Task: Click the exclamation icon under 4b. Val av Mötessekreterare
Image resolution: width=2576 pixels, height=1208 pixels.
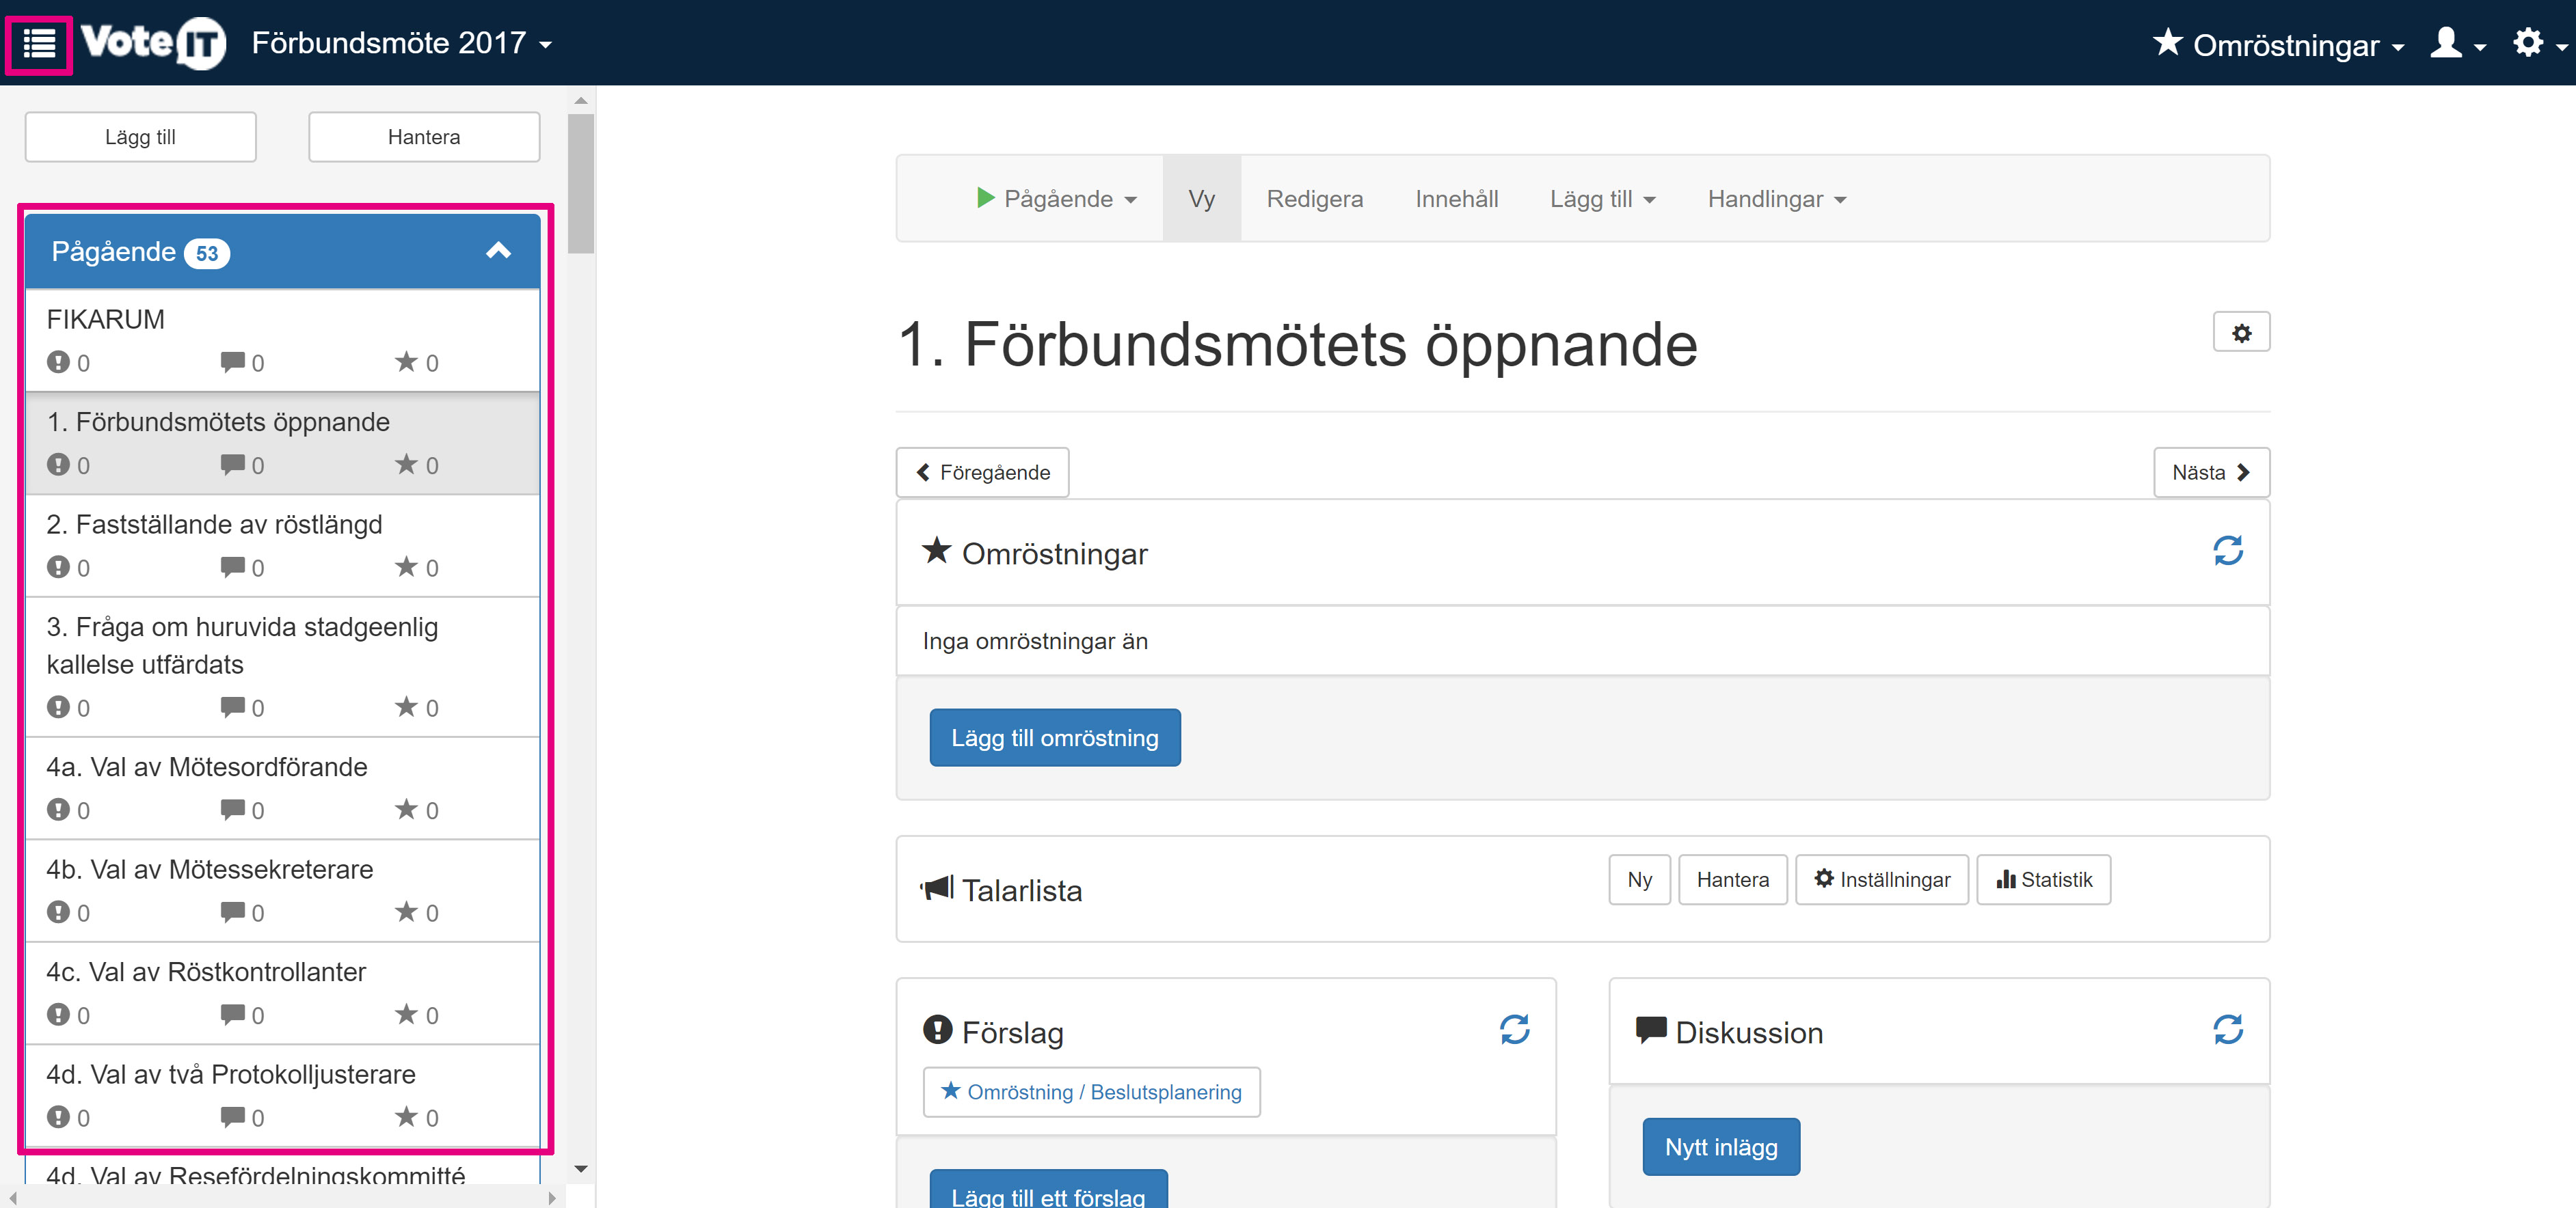Action: pyautogui.click(x=58, y=911)
